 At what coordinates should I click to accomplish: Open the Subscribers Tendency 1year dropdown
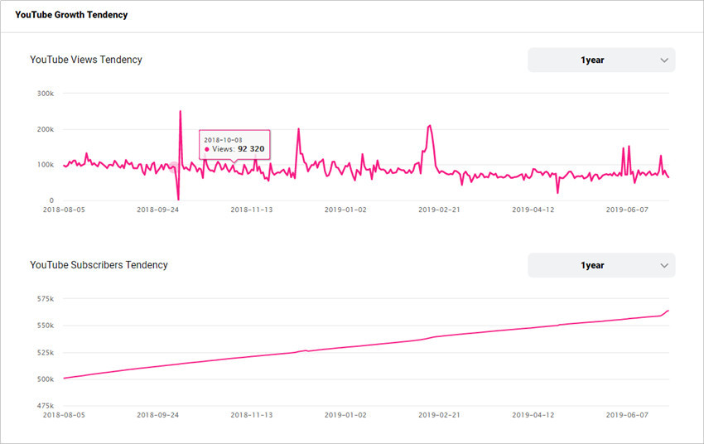601,265
